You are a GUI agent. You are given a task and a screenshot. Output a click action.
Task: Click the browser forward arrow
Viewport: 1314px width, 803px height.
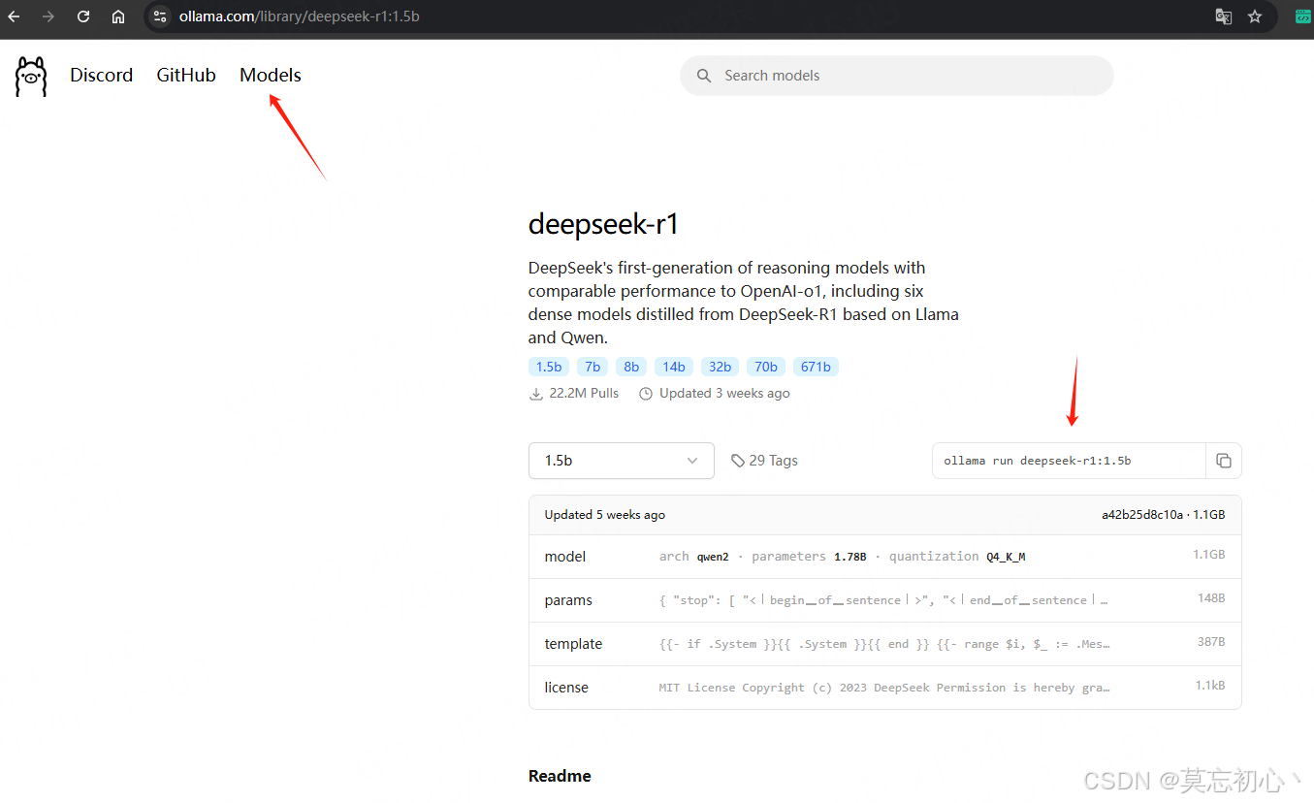pyautogui.click(x=48, y=16)
